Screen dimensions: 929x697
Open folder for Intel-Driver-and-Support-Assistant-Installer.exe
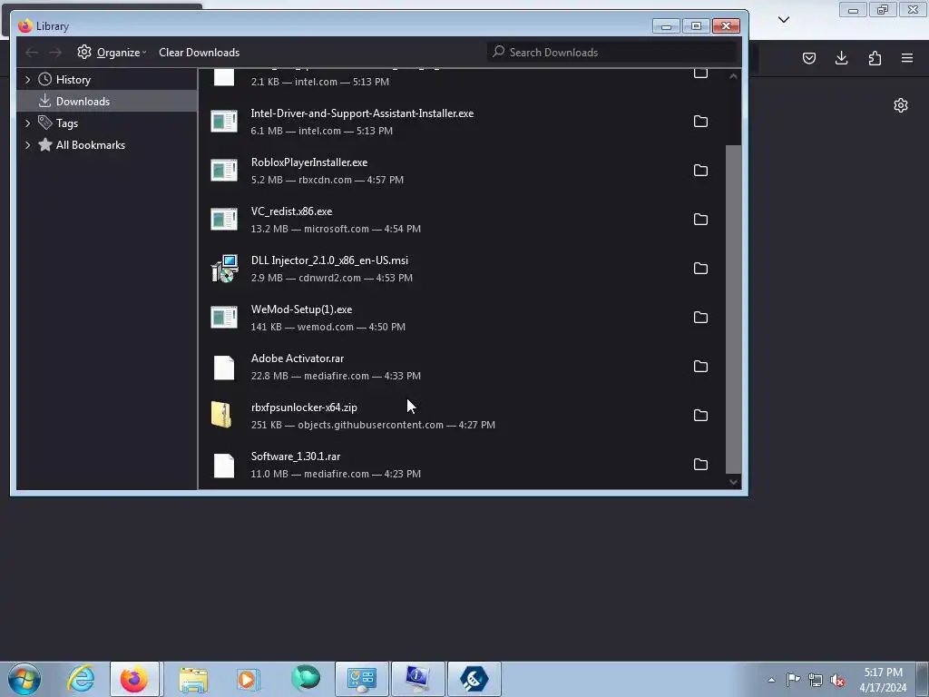click(700, 122)
